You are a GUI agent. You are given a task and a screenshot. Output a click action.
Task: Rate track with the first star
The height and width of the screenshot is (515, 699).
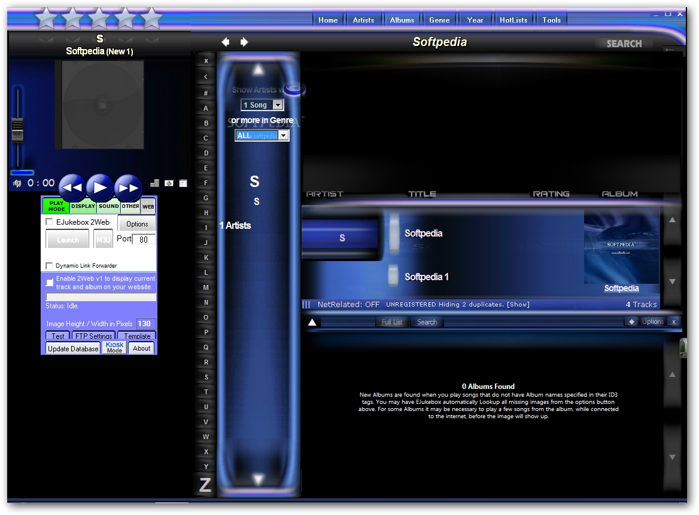(46, 19)
